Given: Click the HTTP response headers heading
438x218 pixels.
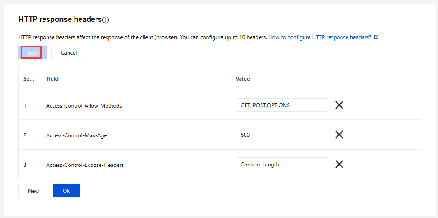Looking at the screenshot, I should pyautogui.click(x=60, y=20).
